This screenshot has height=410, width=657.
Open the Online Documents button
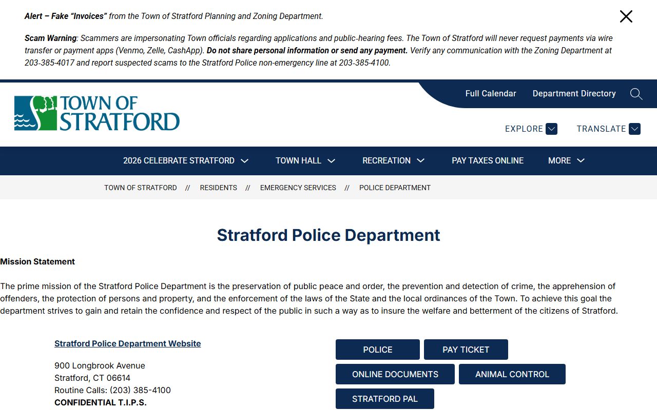coord(395,374)
